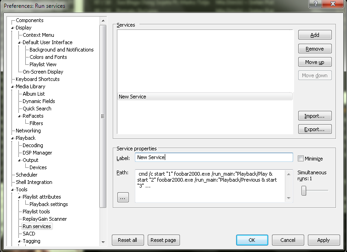Open ReplayGain Scanner page
347x252 pixels.
pos(45,219)
